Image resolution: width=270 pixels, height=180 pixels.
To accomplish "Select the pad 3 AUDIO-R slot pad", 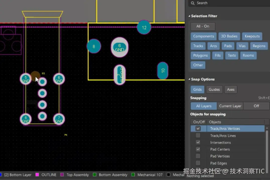I will point(120,75).
